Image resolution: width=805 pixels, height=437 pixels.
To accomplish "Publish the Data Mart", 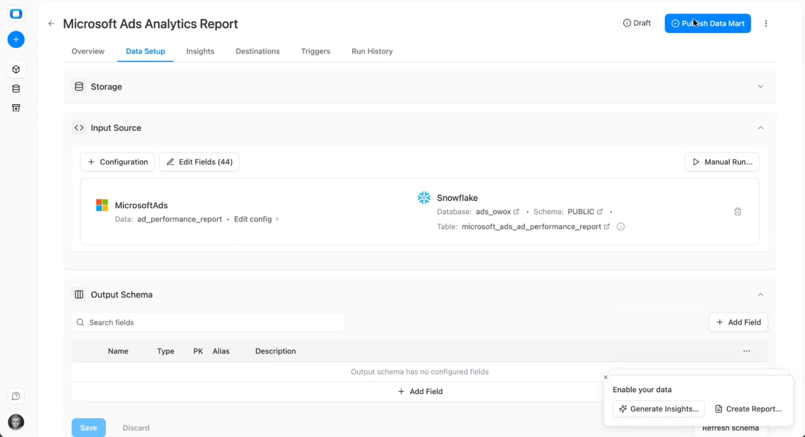I will pyautogui.click(x=707, y=23).
